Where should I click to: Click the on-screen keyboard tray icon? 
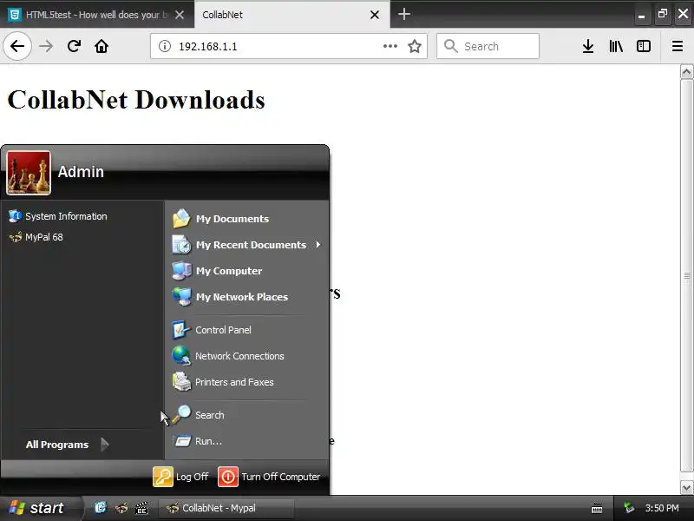point(597,508)
